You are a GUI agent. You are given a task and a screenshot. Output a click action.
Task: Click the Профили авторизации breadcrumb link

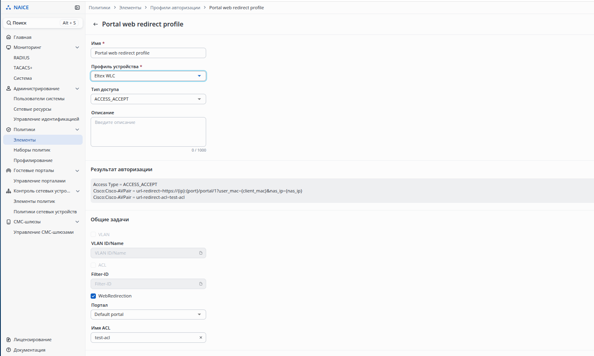175,8
